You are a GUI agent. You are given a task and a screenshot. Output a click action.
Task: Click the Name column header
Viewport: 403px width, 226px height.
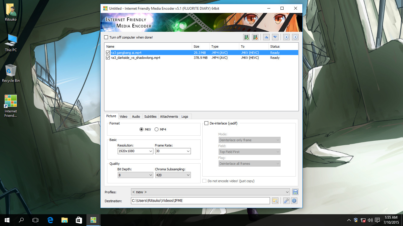pyautogui.click(x=148, y=46)
